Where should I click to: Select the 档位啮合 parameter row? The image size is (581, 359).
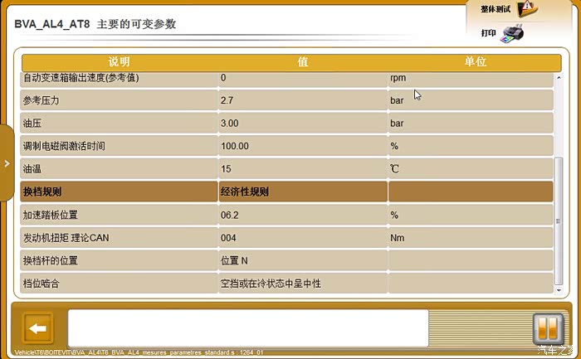tap(120, 284)
